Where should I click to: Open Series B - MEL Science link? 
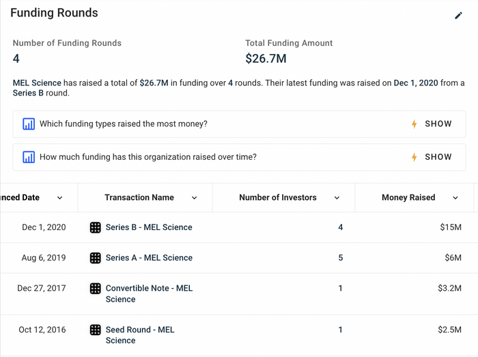(149, 227)
